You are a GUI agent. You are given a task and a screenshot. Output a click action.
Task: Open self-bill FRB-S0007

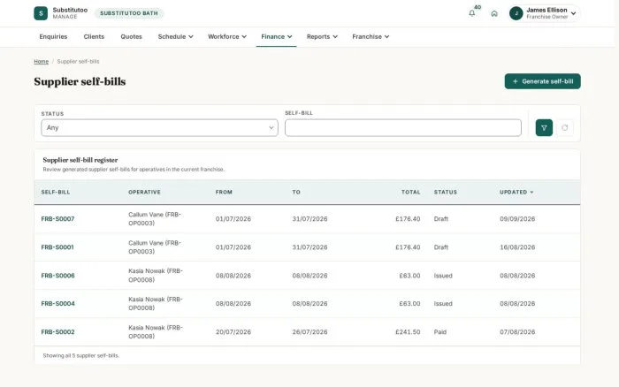pyautogui.click(x=57, y=219)
